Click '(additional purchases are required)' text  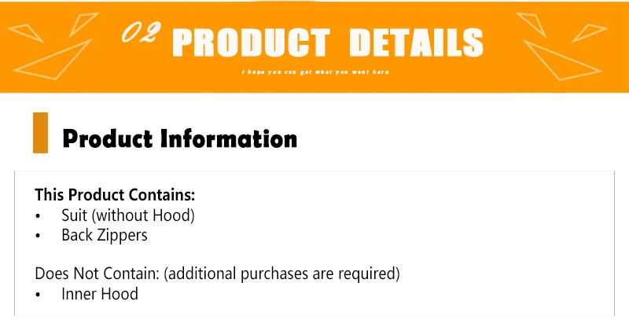pos(281,274)
